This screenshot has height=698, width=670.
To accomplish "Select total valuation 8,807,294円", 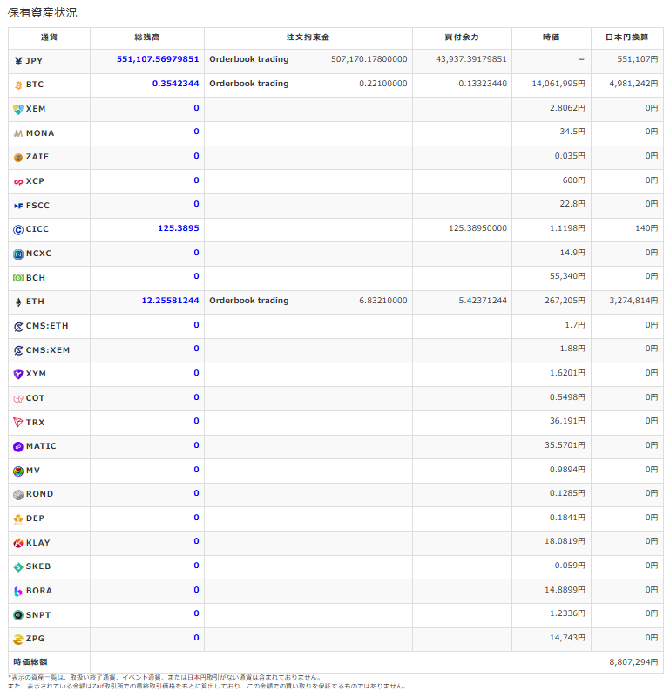I will coord(633,662).
